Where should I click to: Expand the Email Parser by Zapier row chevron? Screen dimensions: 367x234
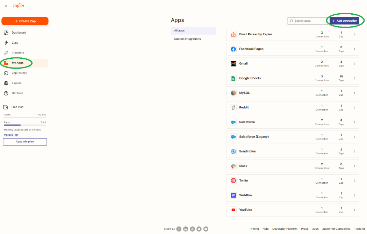click(354, 34)
